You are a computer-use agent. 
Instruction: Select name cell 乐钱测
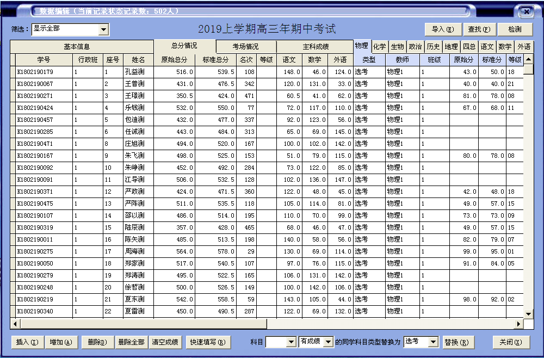138,108
